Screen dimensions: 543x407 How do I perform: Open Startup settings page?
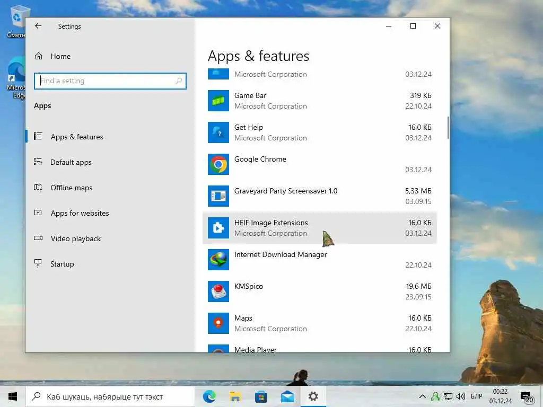(62, 264)
